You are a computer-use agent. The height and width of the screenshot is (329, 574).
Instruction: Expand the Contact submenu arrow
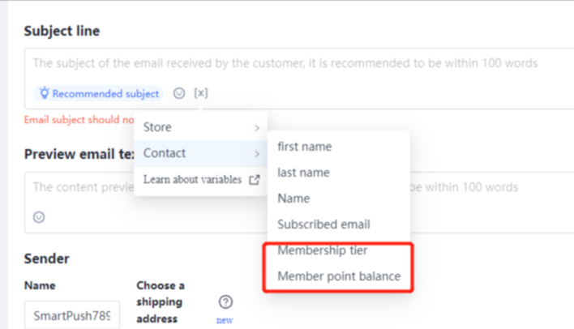(256, 154)
